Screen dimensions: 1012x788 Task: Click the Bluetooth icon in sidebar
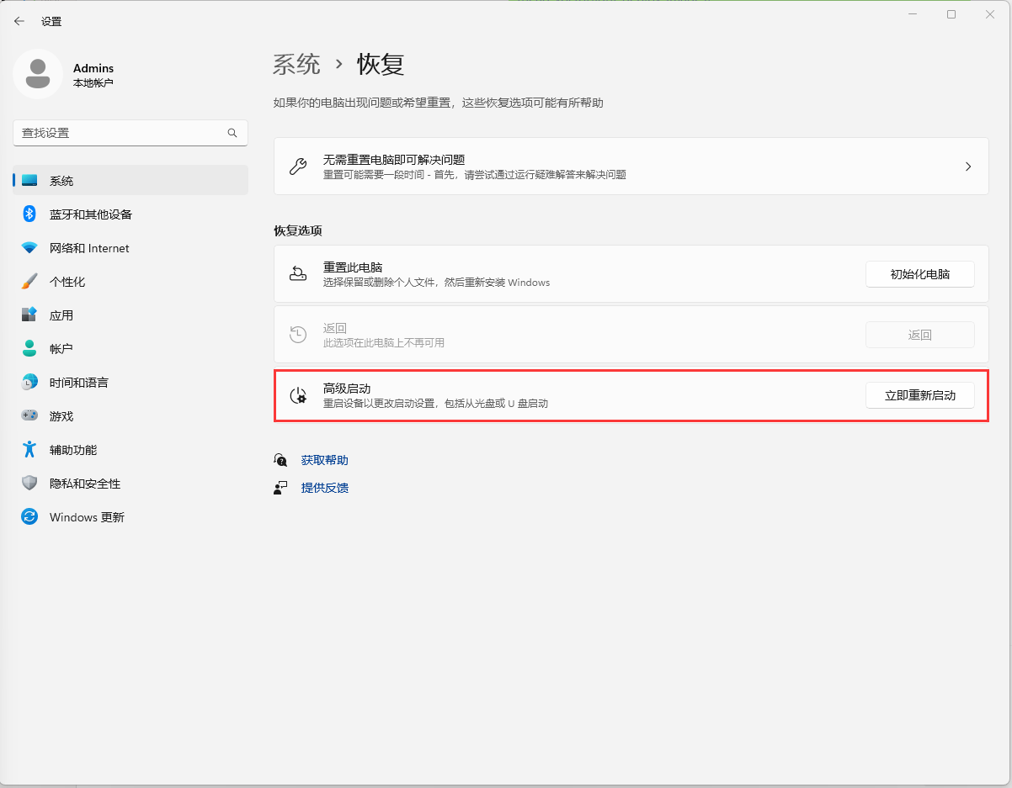click(x=29, y=214)
